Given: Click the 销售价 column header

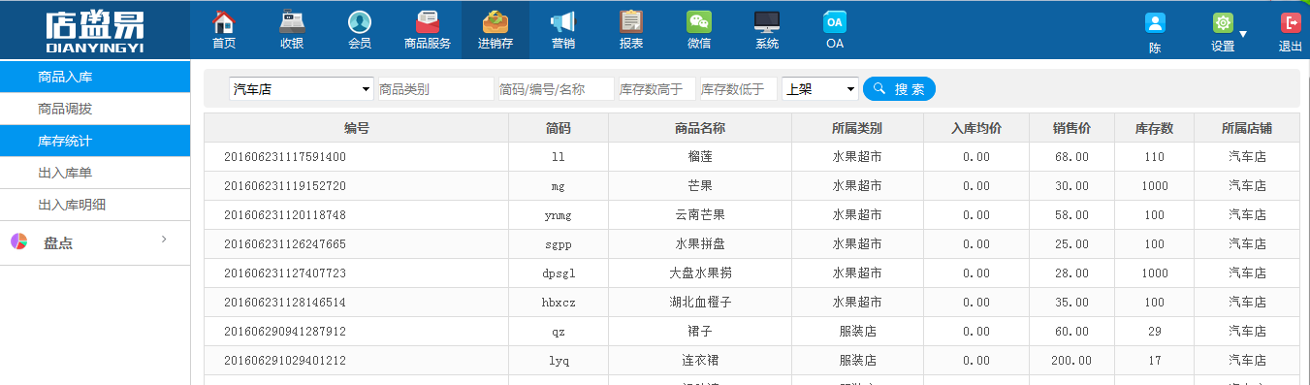Looking at the screenshot, I should point(1072,128).
